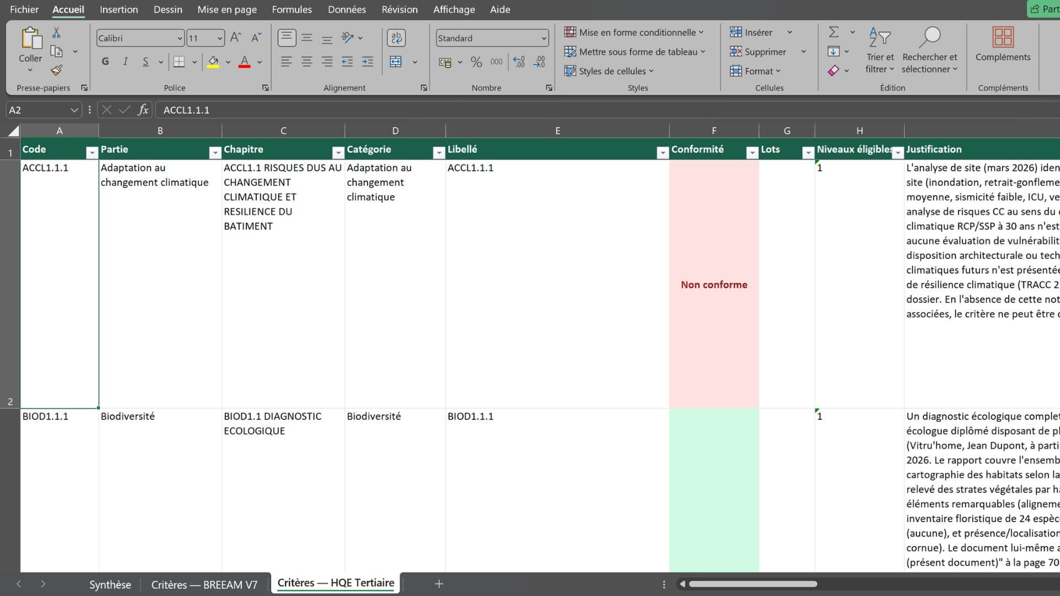Click Mise en forme conditionnelle button
This screenshot has width=1060, height=596.
[634, 32]
